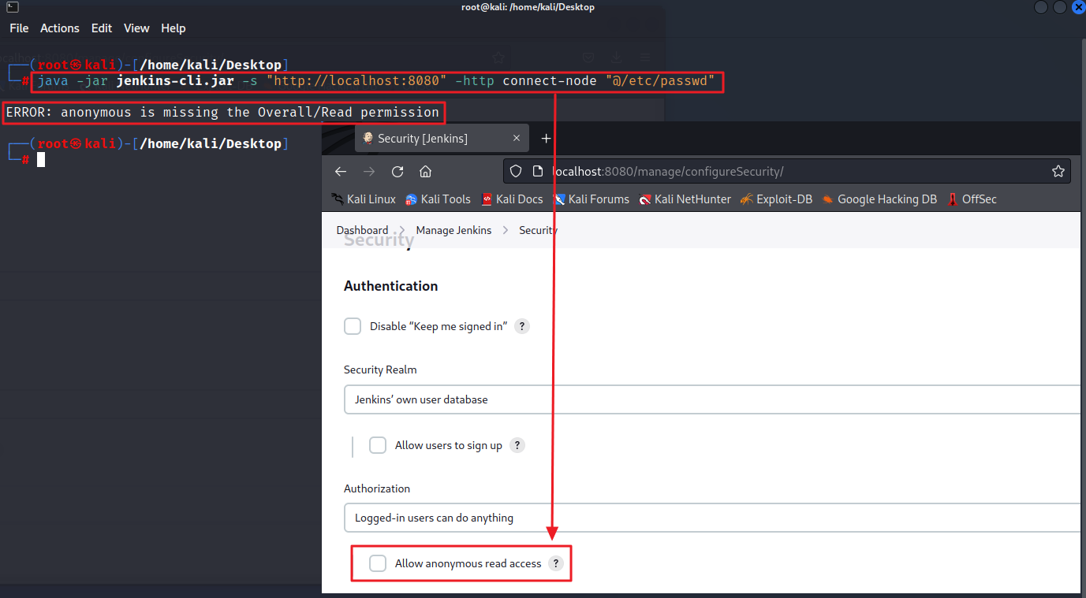Open the Google Hacking DB bookmark
This screenshot has height=598, width=1086.
tap(879, 199)
